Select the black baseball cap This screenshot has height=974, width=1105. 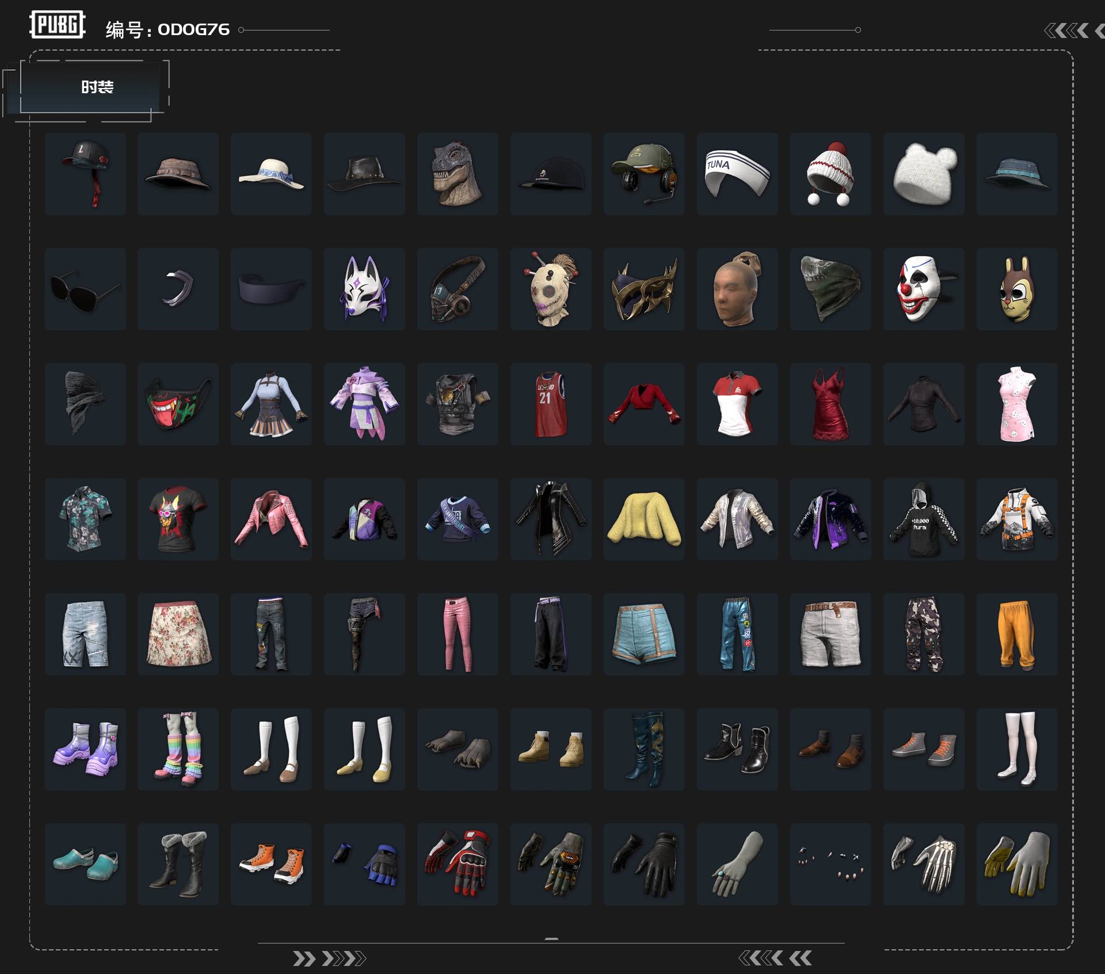[x=551, y=174]
